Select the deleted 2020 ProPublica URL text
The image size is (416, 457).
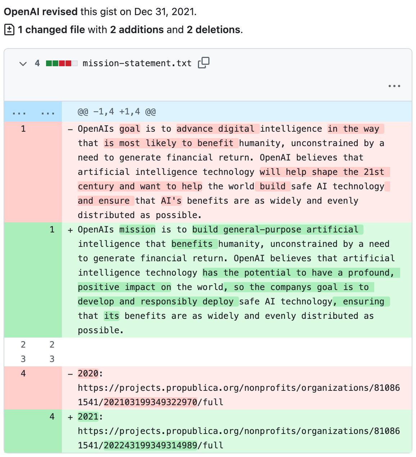click(238, 388)
